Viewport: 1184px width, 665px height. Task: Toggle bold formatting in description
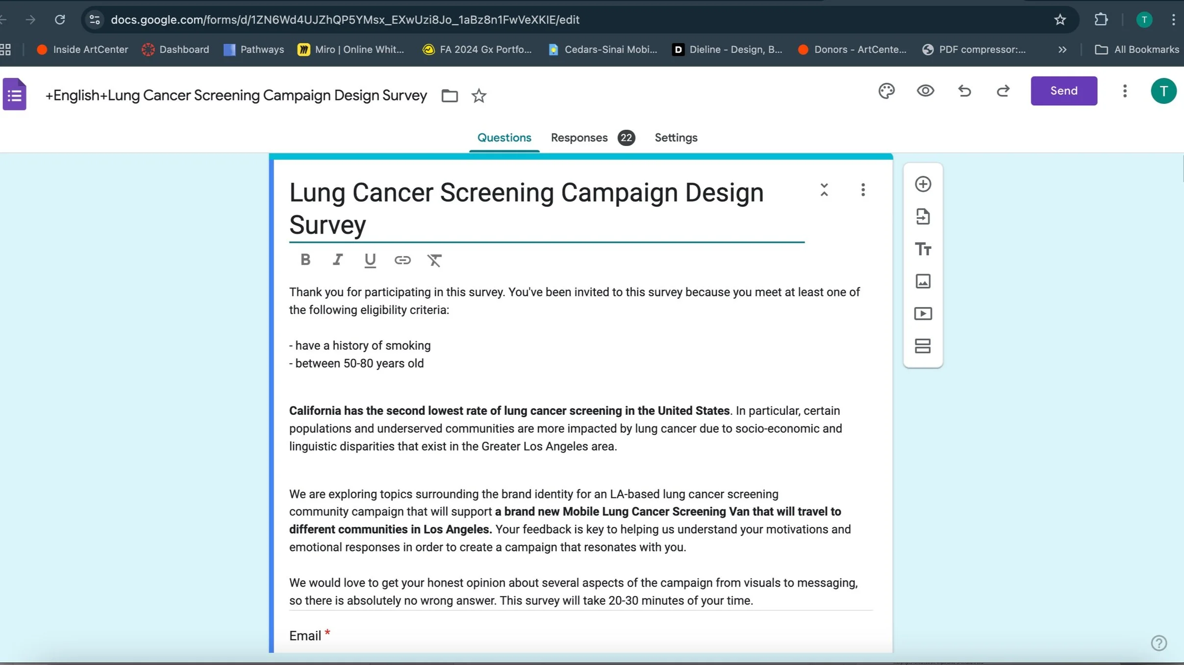305,260
